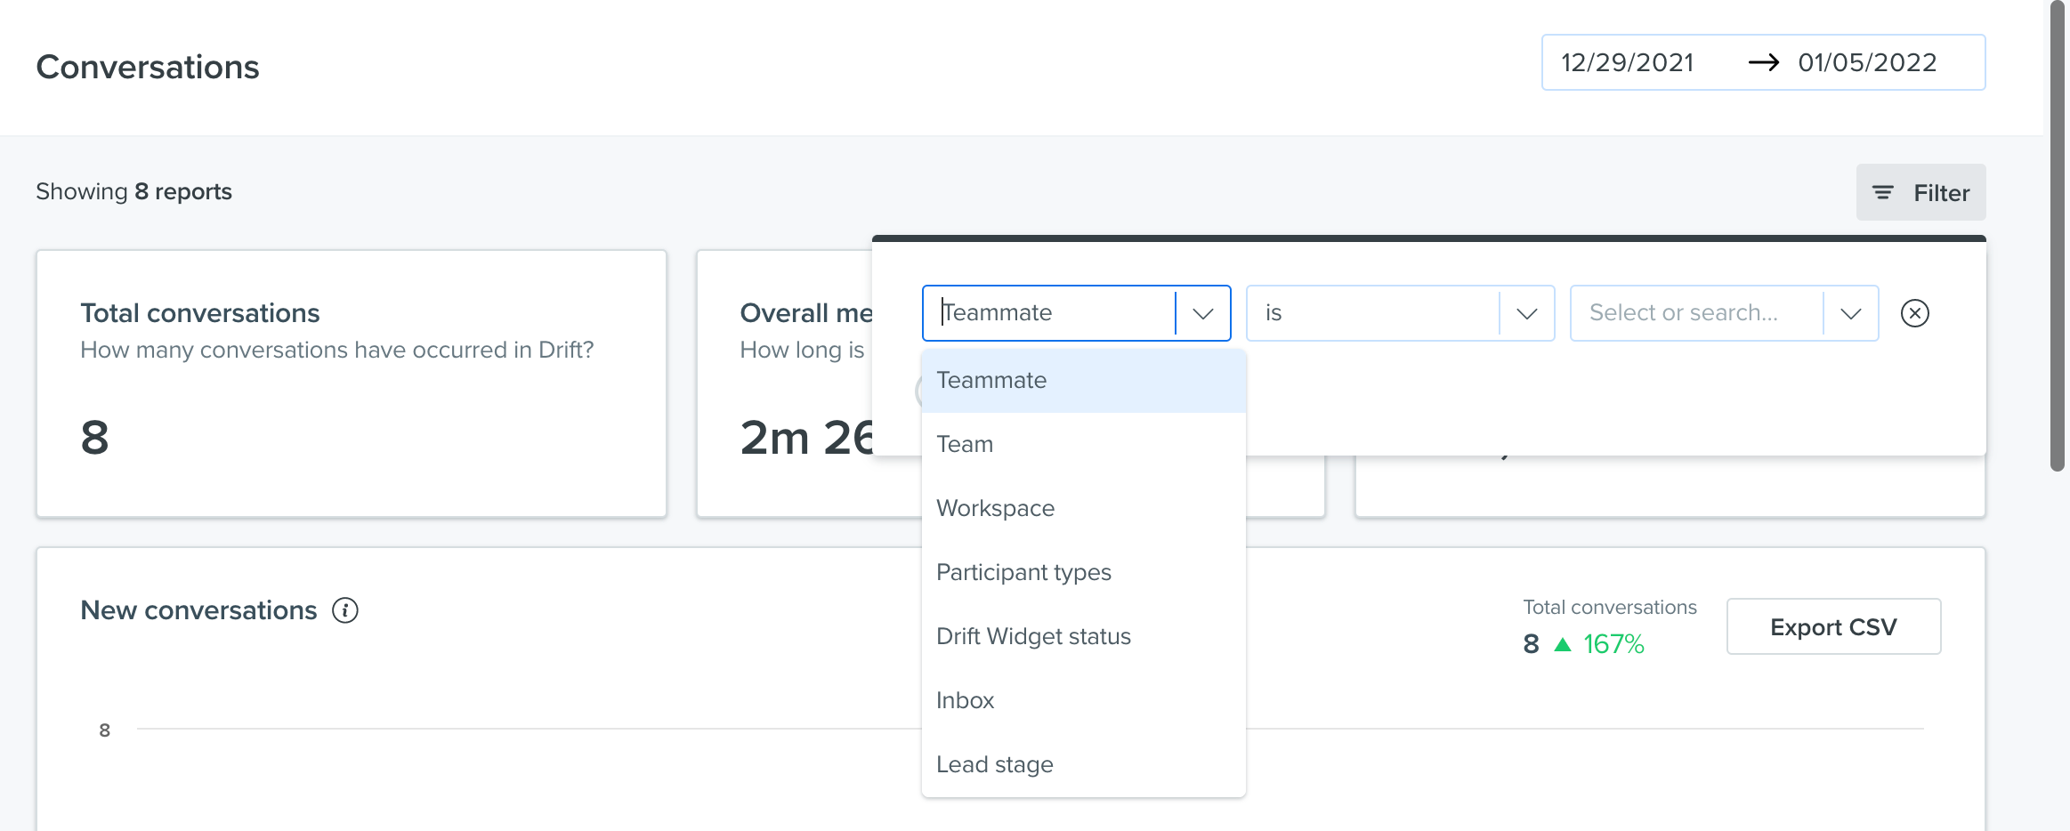Select Workspace filter option

(1083, 508)
